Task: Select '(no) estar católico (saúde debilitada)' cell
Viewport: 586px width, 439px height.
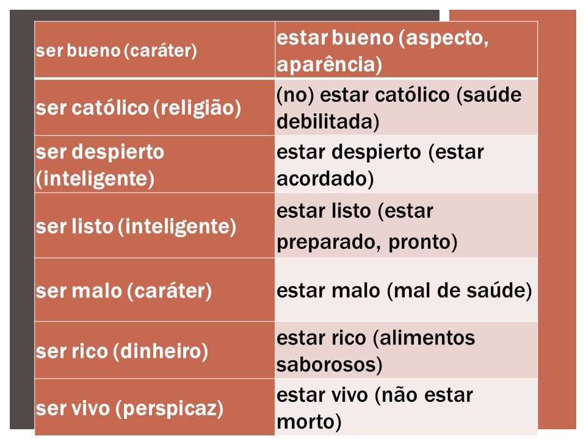Action: pyautogui.click(x=407, y=107)
